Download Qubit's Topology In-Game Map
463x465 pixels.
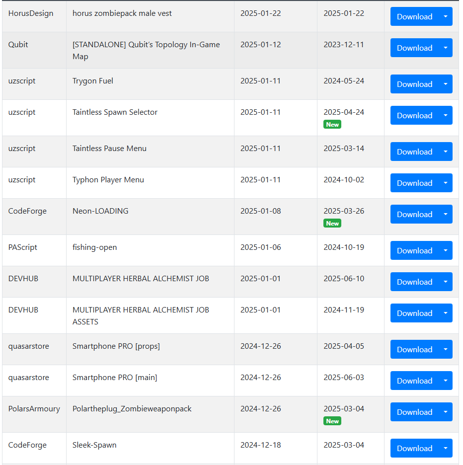coord(414,48)
